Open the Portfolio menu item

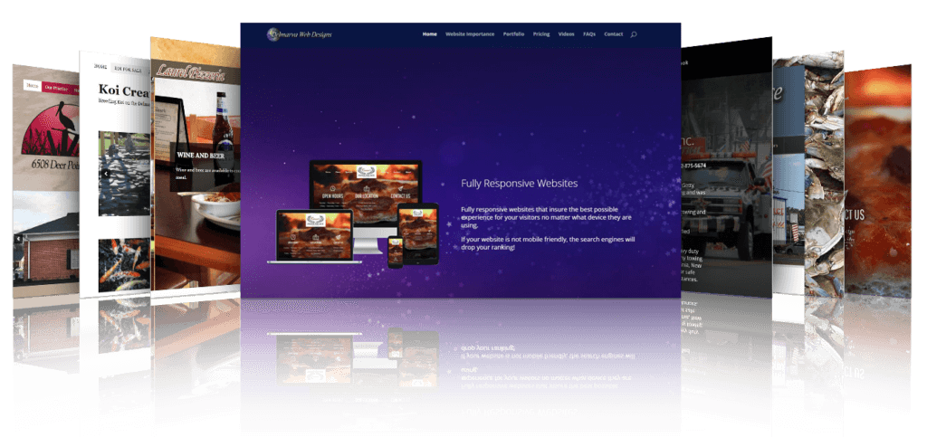coord(514,34)
